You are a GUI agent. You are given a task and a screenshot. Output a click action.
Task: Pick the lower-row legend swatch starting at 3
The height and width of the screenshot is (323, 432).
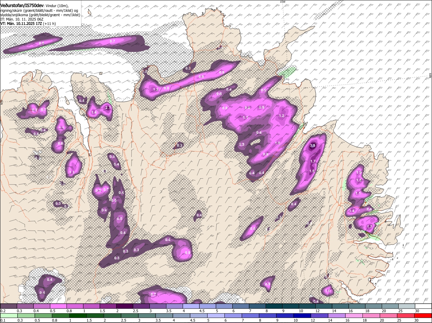[147, 316]
